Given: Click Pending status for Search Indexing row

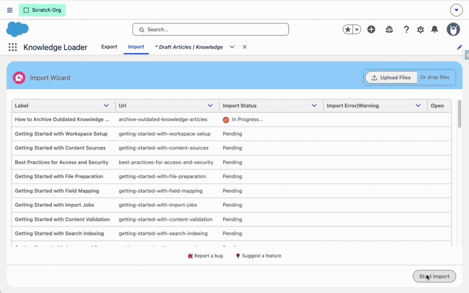Looking at the screenshot, I should tap(232, 233).
